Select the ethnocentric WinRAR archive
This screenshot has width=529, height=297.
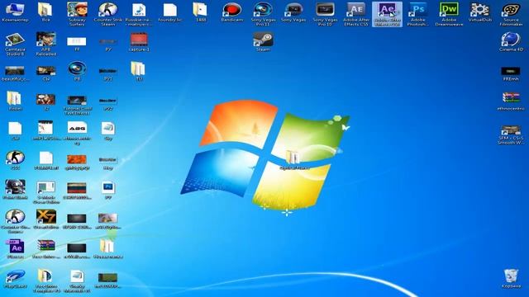click(511, 101)
